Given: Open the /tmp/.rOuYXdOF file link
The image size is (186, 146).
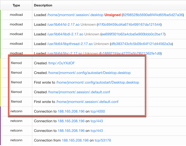Looking at the screenshot, I should [61, 63].
